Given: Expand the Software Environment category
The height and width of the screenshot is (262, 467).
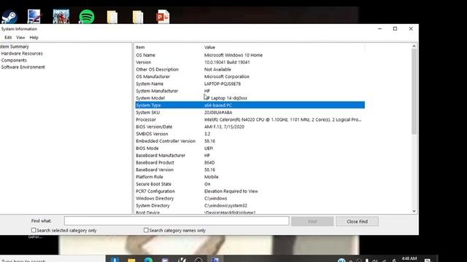Looking at the screenshot, I should (23, 67).
